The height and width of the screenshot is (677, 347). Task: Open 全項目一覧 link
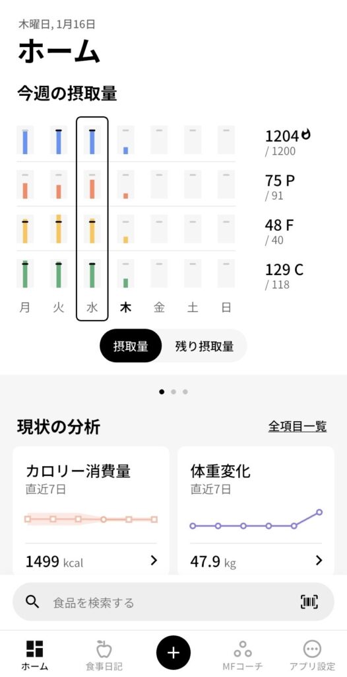click(298, 426)
